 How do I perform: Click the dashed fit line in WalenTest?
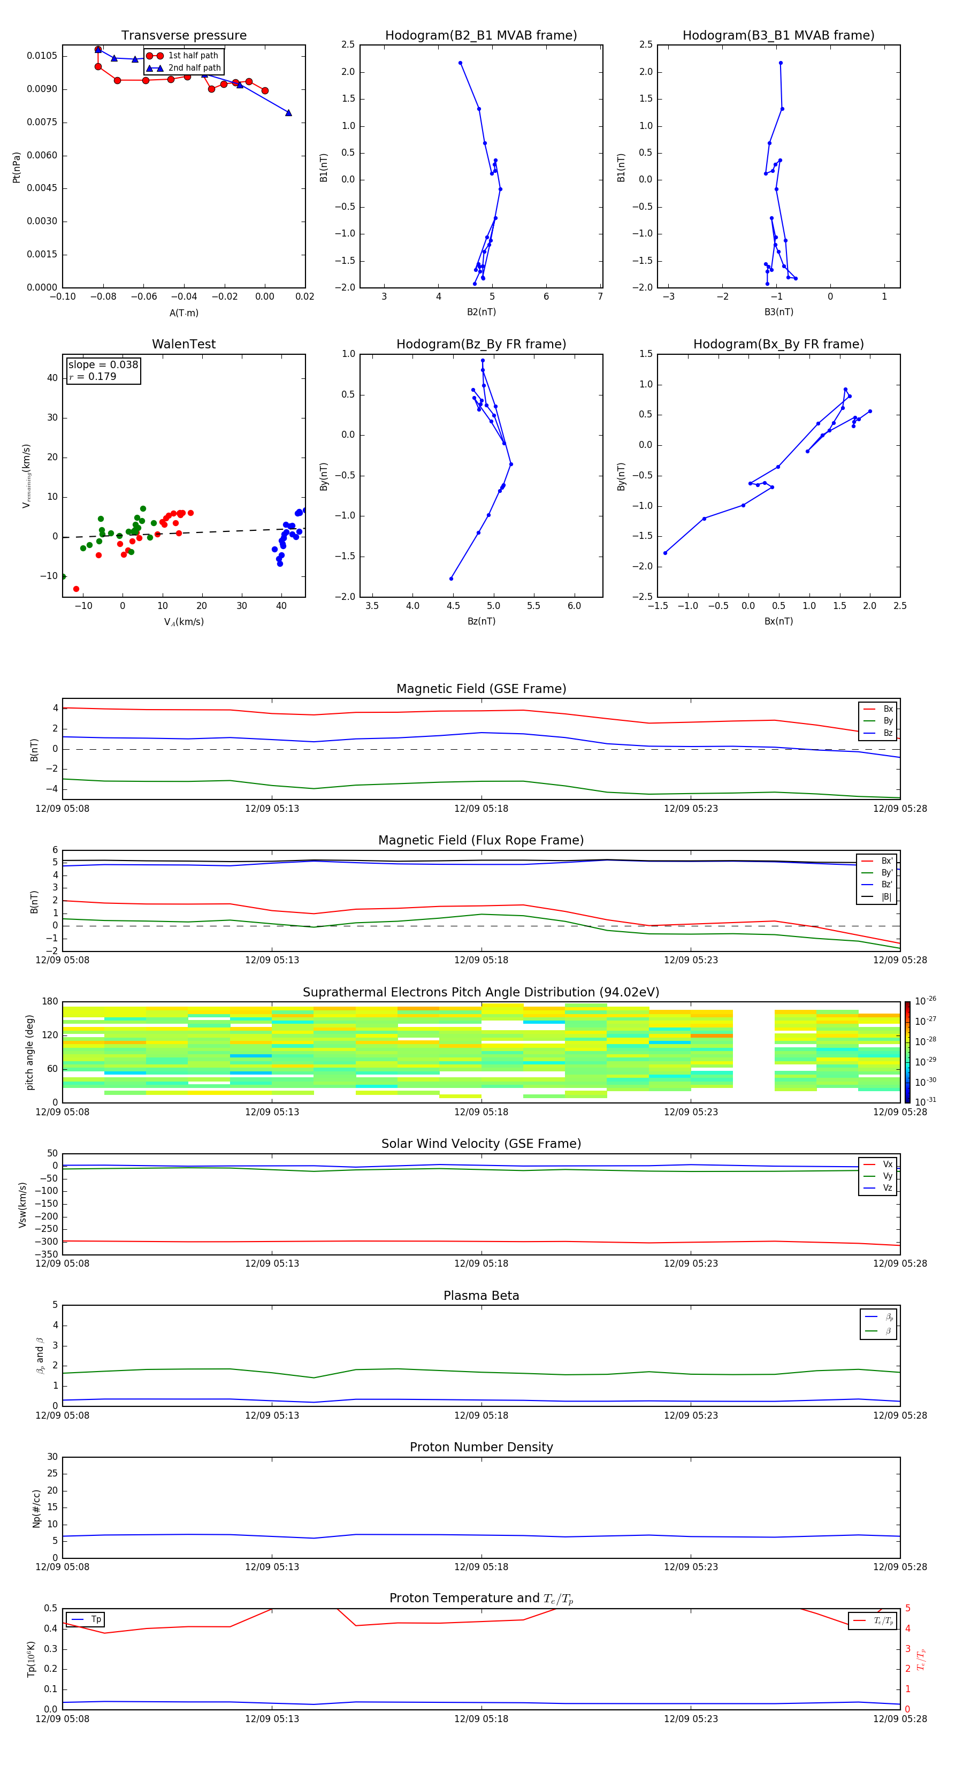(184, 532)
